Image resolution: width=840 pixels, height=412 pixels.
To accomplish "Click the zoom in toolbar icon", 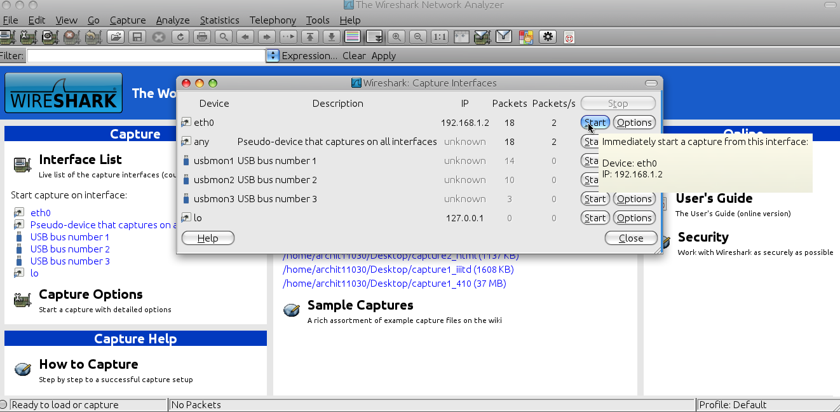I will [x=396, y=36].
